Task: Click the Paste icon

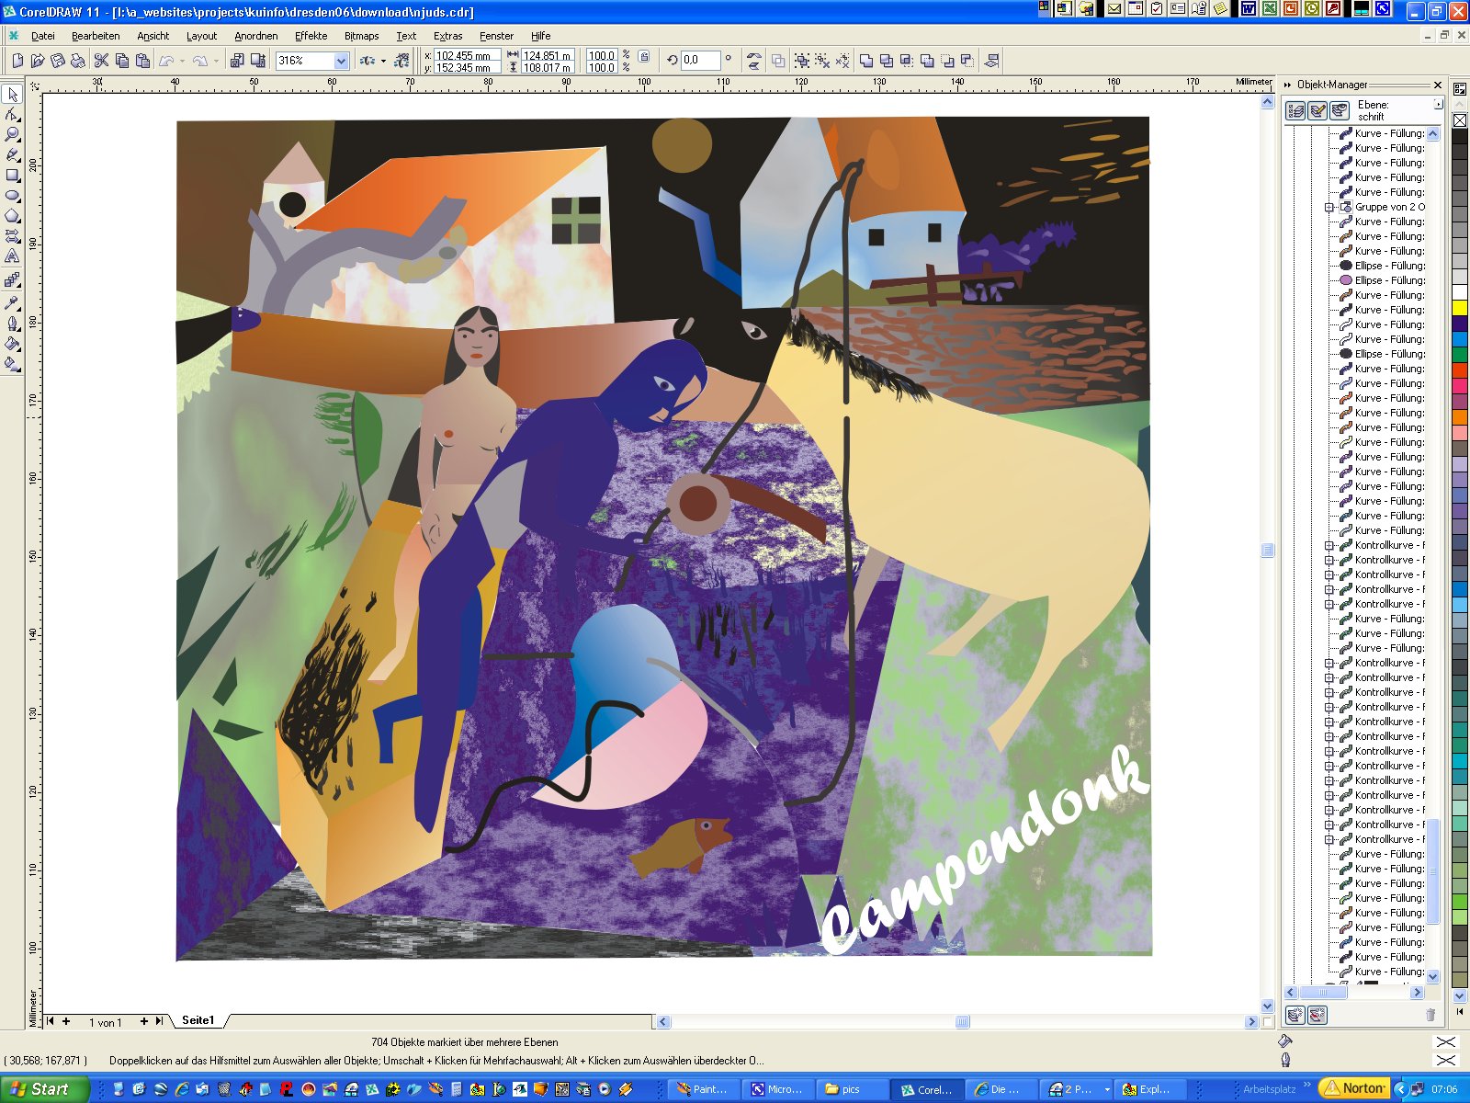Action: (x=142, y=61)
